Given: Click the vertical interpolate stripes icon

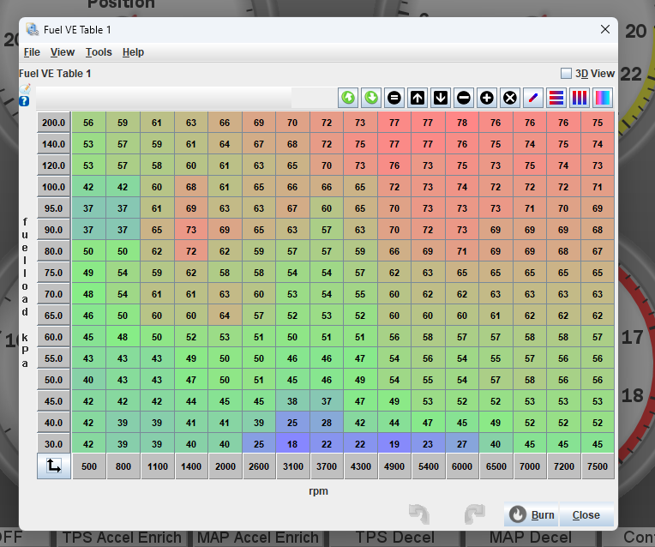Looking at the screenshot, I should click(x=580, y=98).
